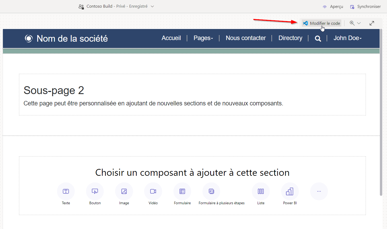387x229 pixels.
Task: Select the Sous-page 2 heading
Action: click(54, 90)
